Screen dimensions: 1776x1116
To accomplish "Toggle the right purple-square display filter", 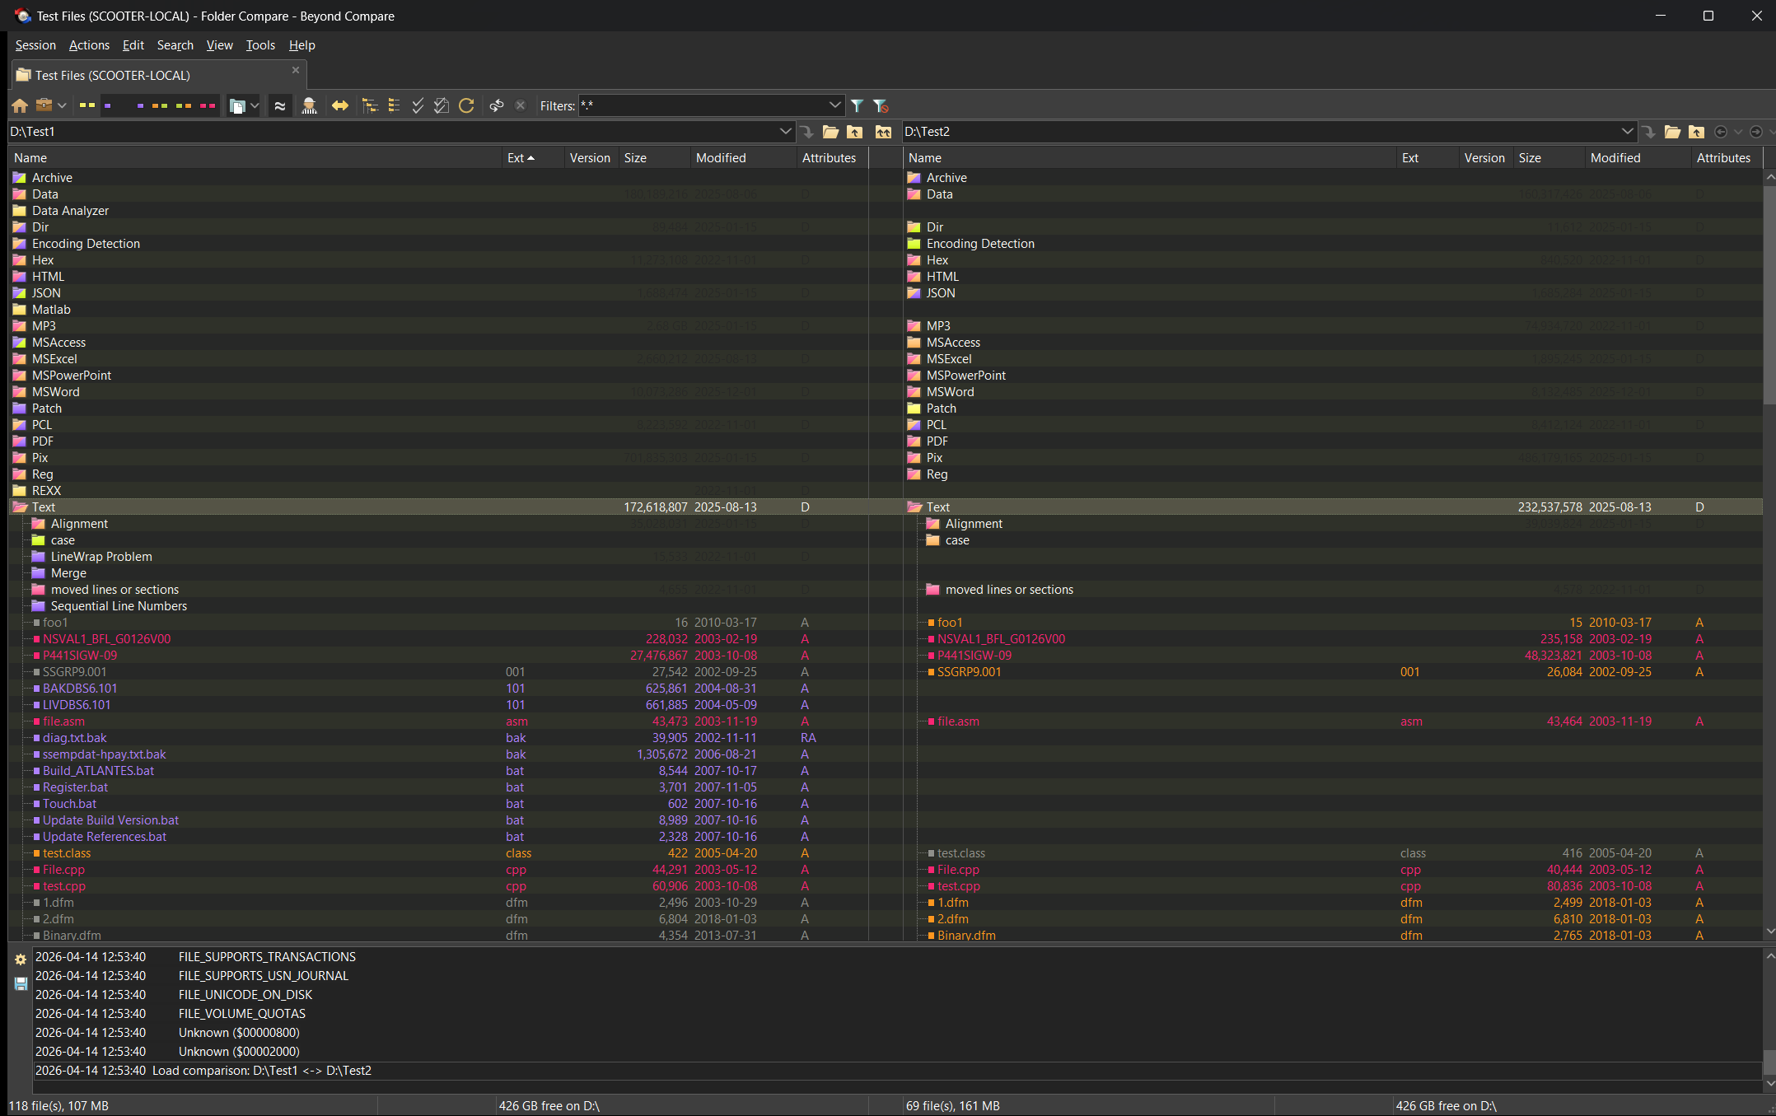I will coord(140,105).
